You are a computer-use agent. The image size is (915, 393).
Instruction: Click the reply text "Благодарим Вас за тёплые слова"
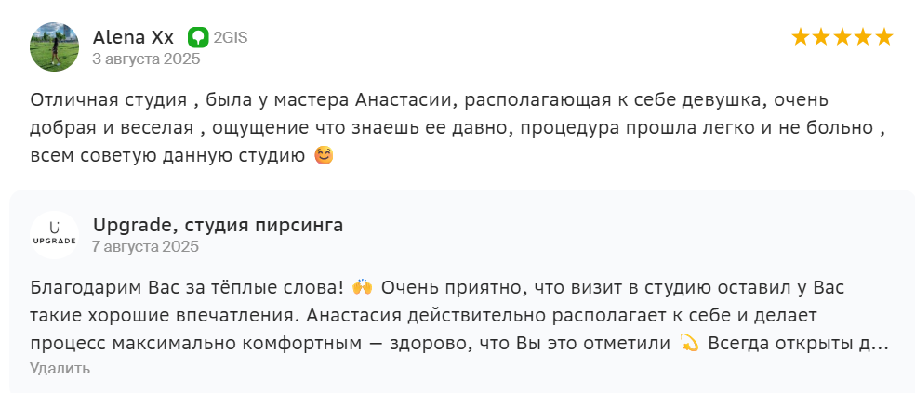(x=188, y=285)
